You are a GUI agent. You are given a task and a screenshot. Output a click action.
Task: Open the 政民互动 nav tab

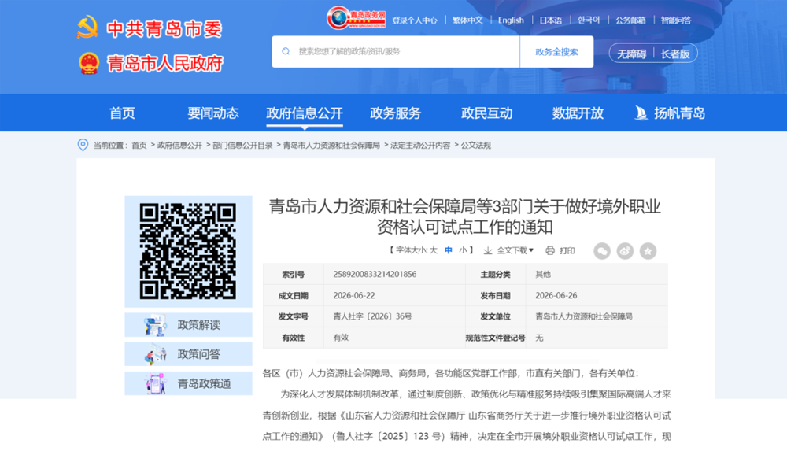[486, 113]
